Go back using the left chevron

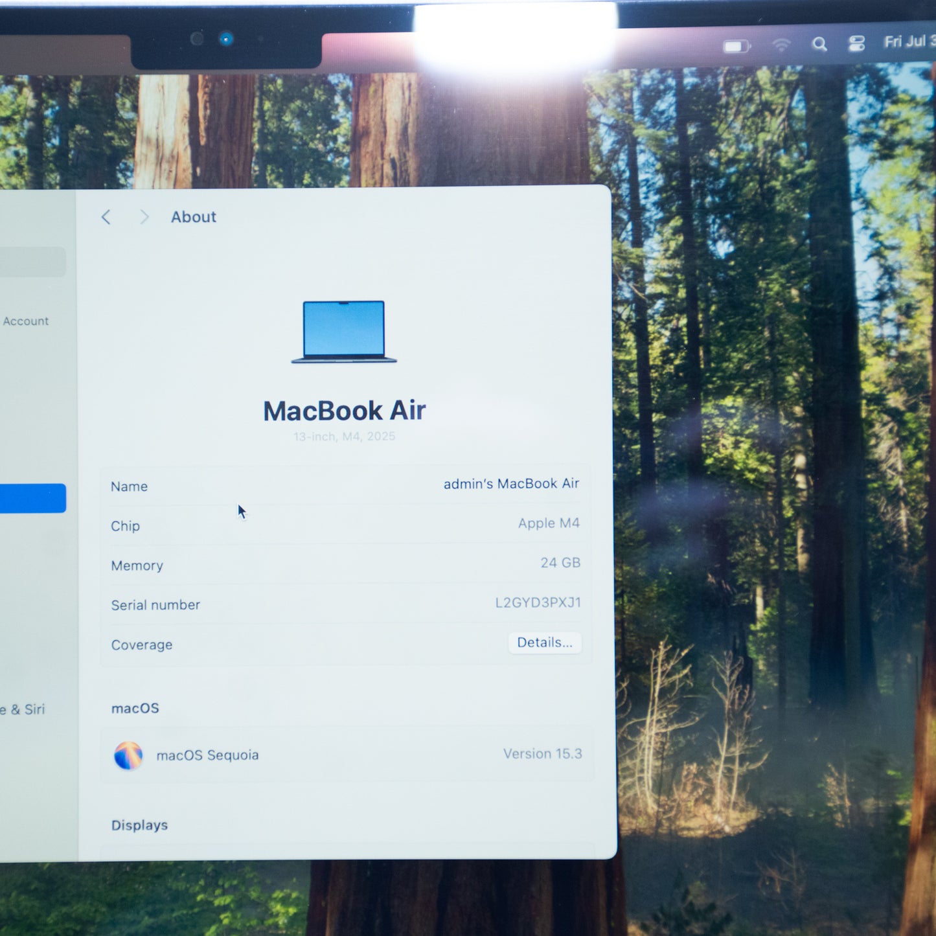[106, 217]
